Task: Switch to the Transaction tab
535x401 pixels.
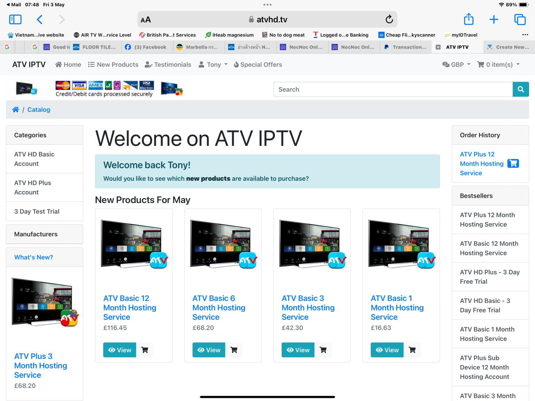Action: click(x=405, y=47)
